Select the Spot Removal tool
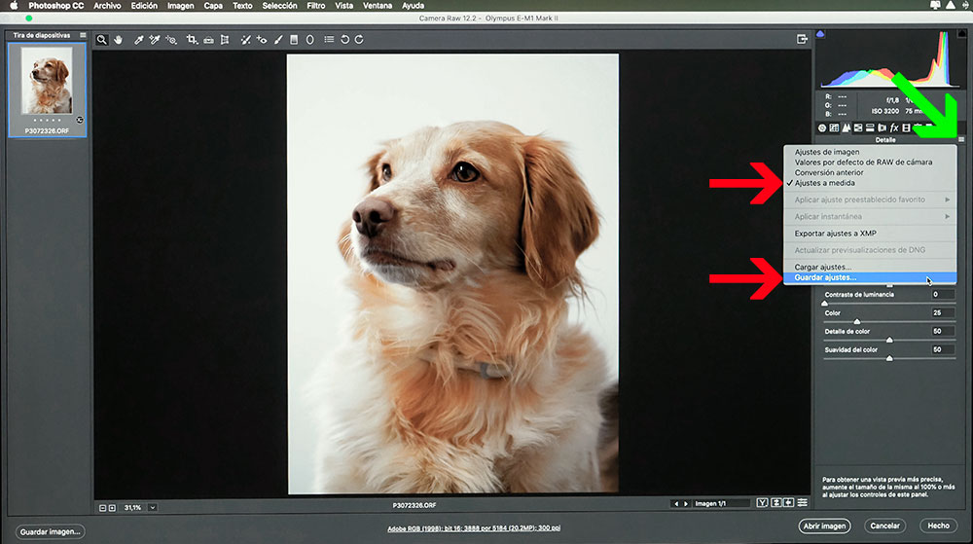The image size is (973, 544). 246,40
